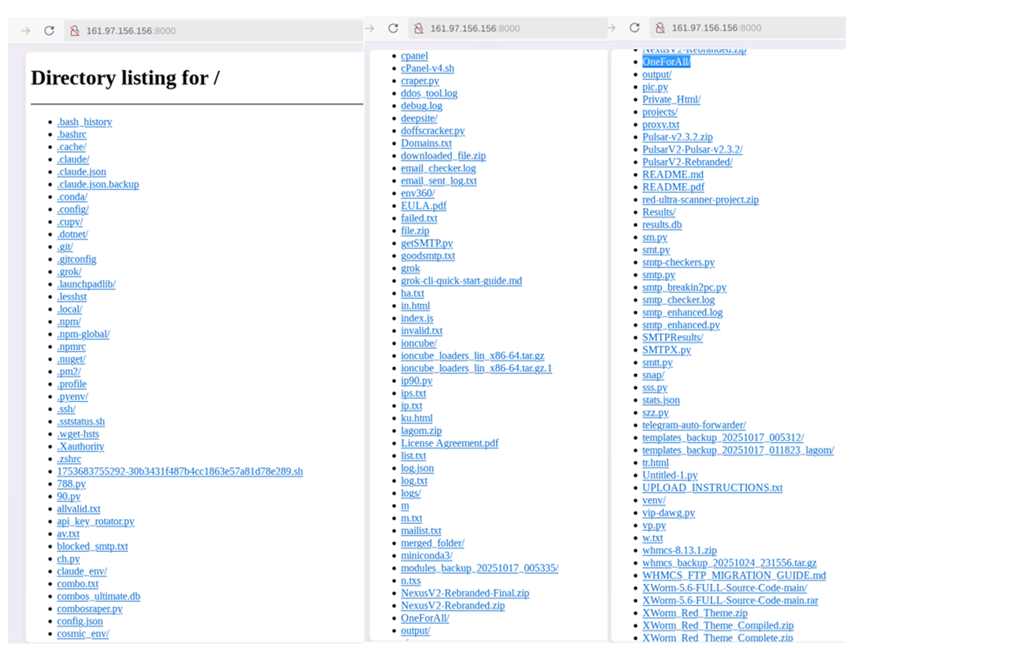The height and width of the screenshot is (648, 1020).
Task: Click the not-secure warning icon in the right address bar
Action: 660,28
